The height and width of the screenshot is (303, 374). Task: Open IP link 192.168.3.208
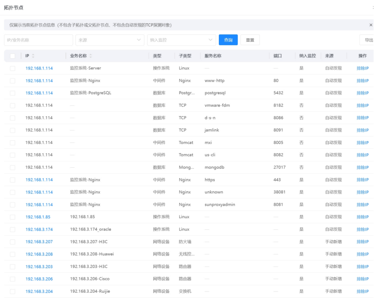coord(39,254)
